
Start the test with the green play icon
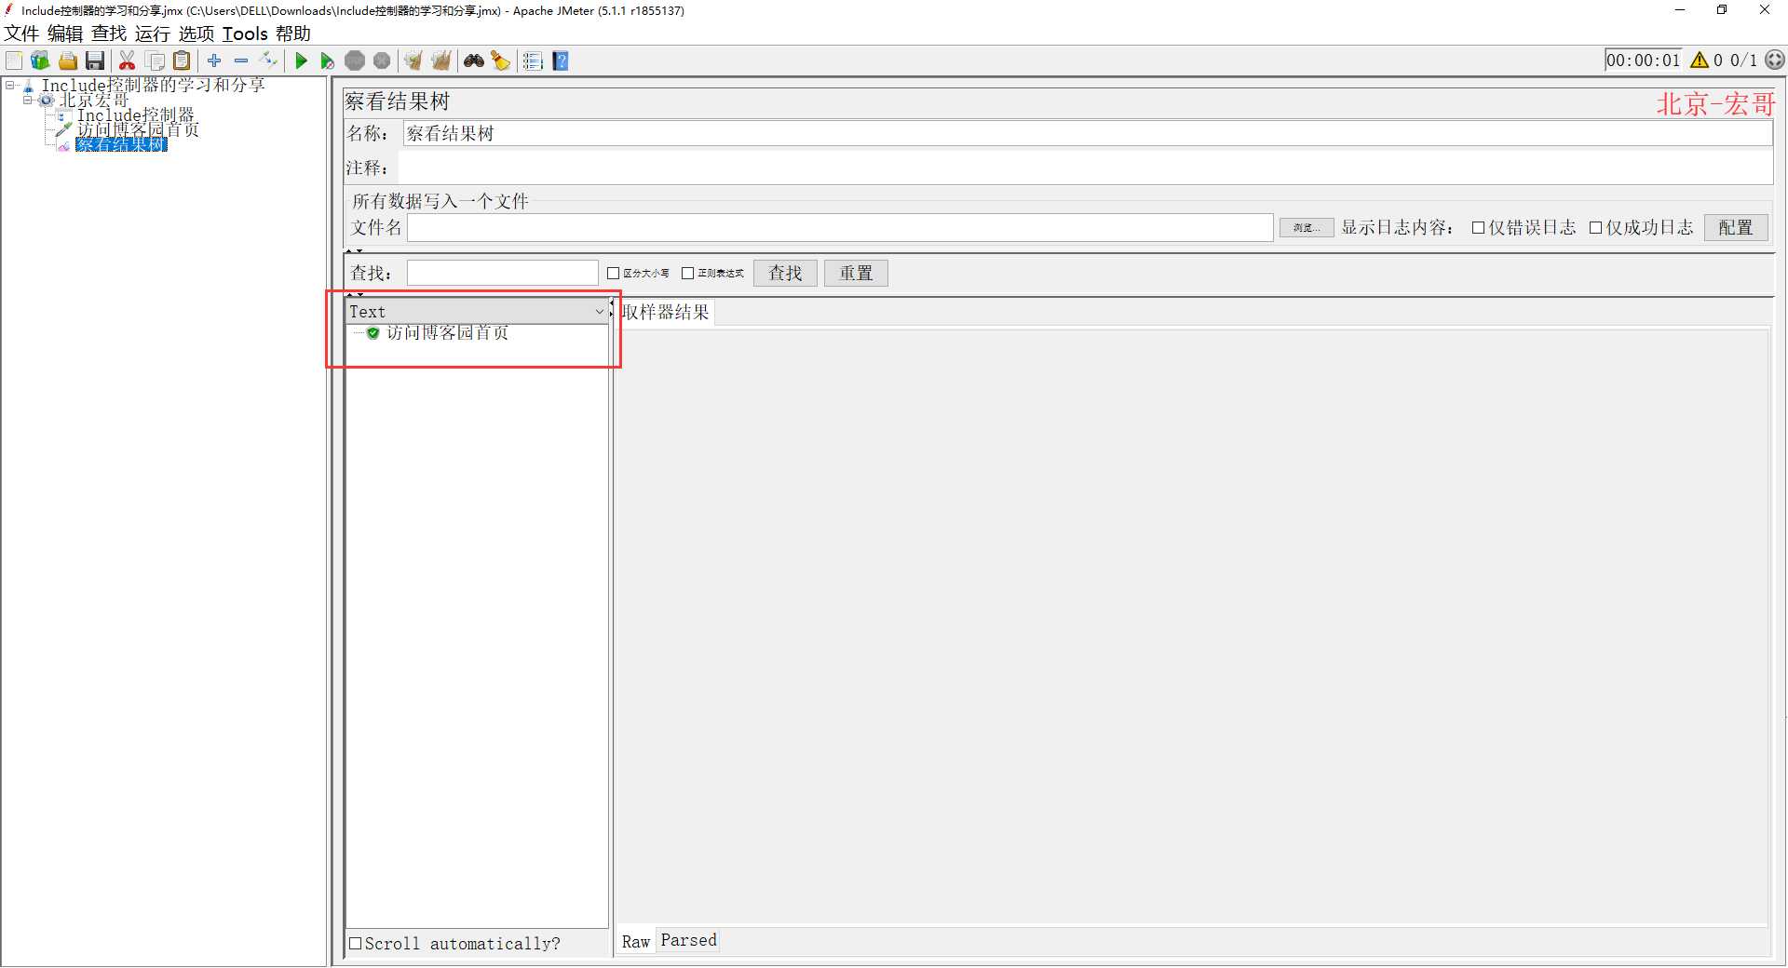tap(301, 60)
